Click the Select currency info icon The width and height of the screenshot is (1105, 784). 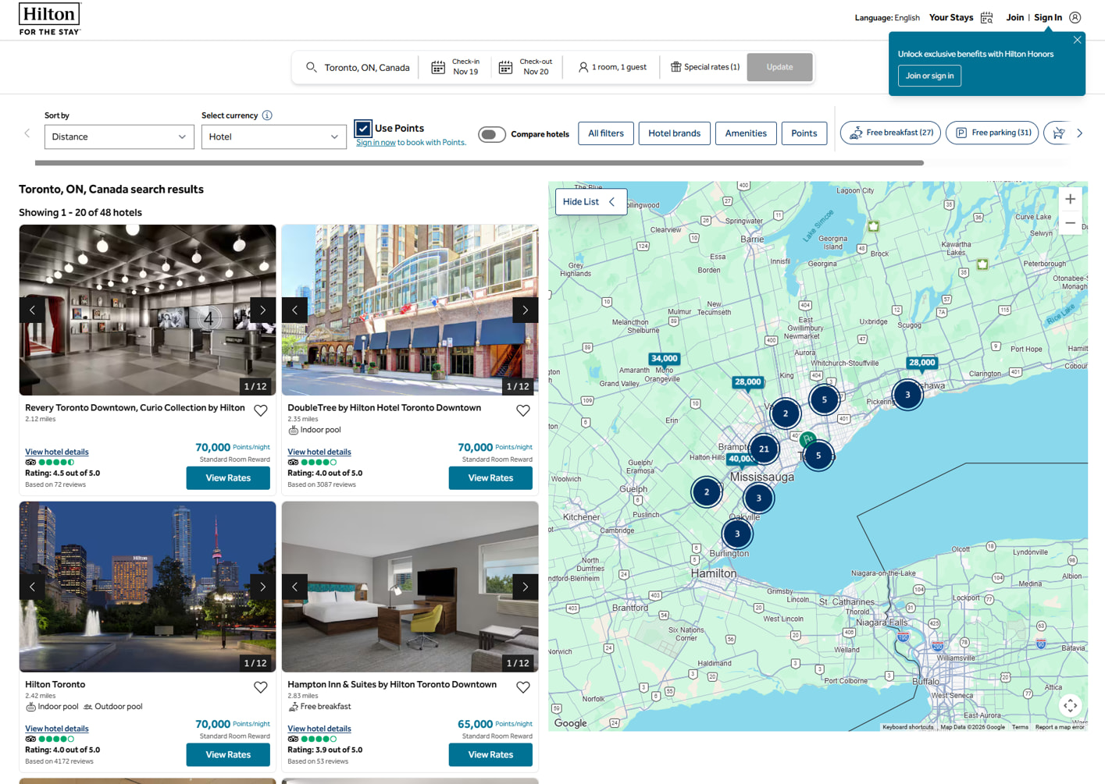(x=267, y=115)
